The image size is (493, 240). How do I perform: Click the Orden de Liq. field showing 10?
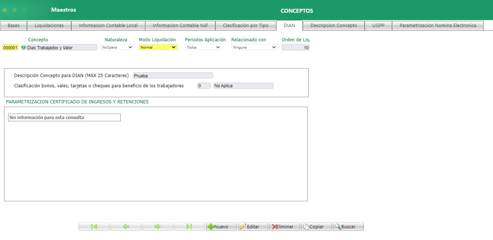point(296,47)
